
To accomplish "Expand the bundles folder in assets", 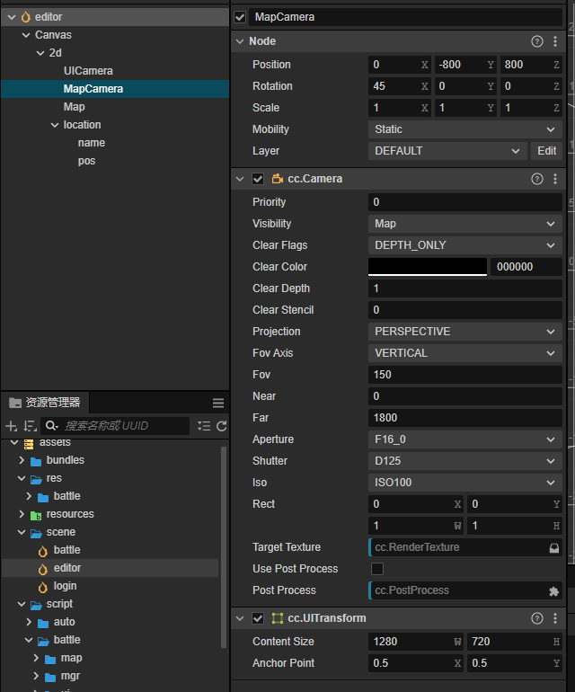I will (x=22, y=460).
